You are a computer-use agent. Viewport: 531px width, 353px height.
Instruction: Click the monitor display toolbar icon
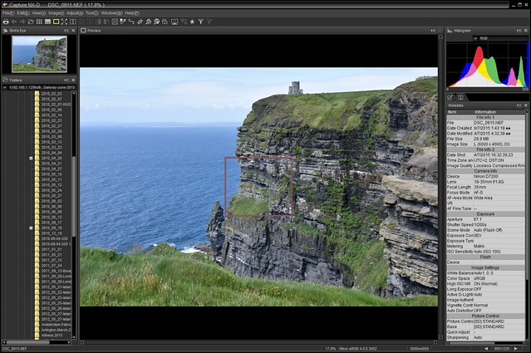tap(175, 22)
